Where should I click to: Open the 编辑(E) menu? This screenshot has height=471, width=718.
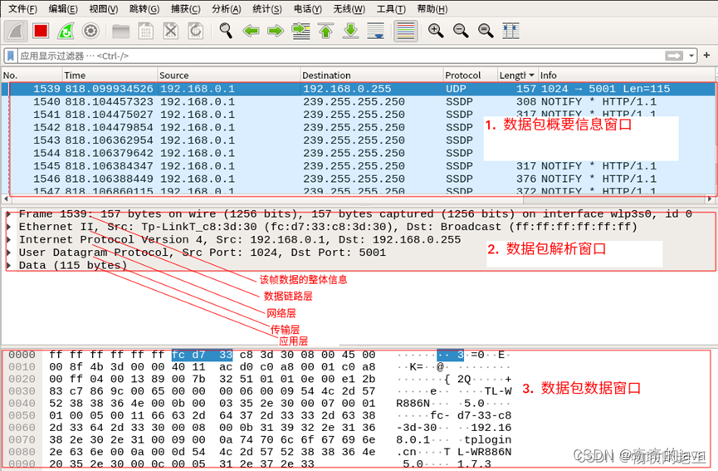(63, 8)
